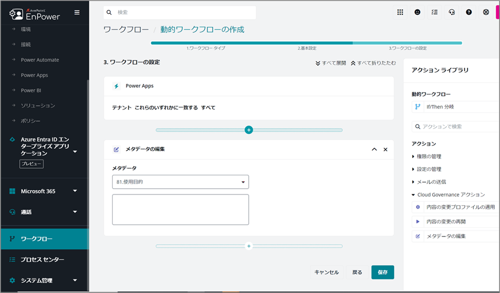Click the 保存 button
The height and width of the screenshot is (293, 500).
(383, 272)
